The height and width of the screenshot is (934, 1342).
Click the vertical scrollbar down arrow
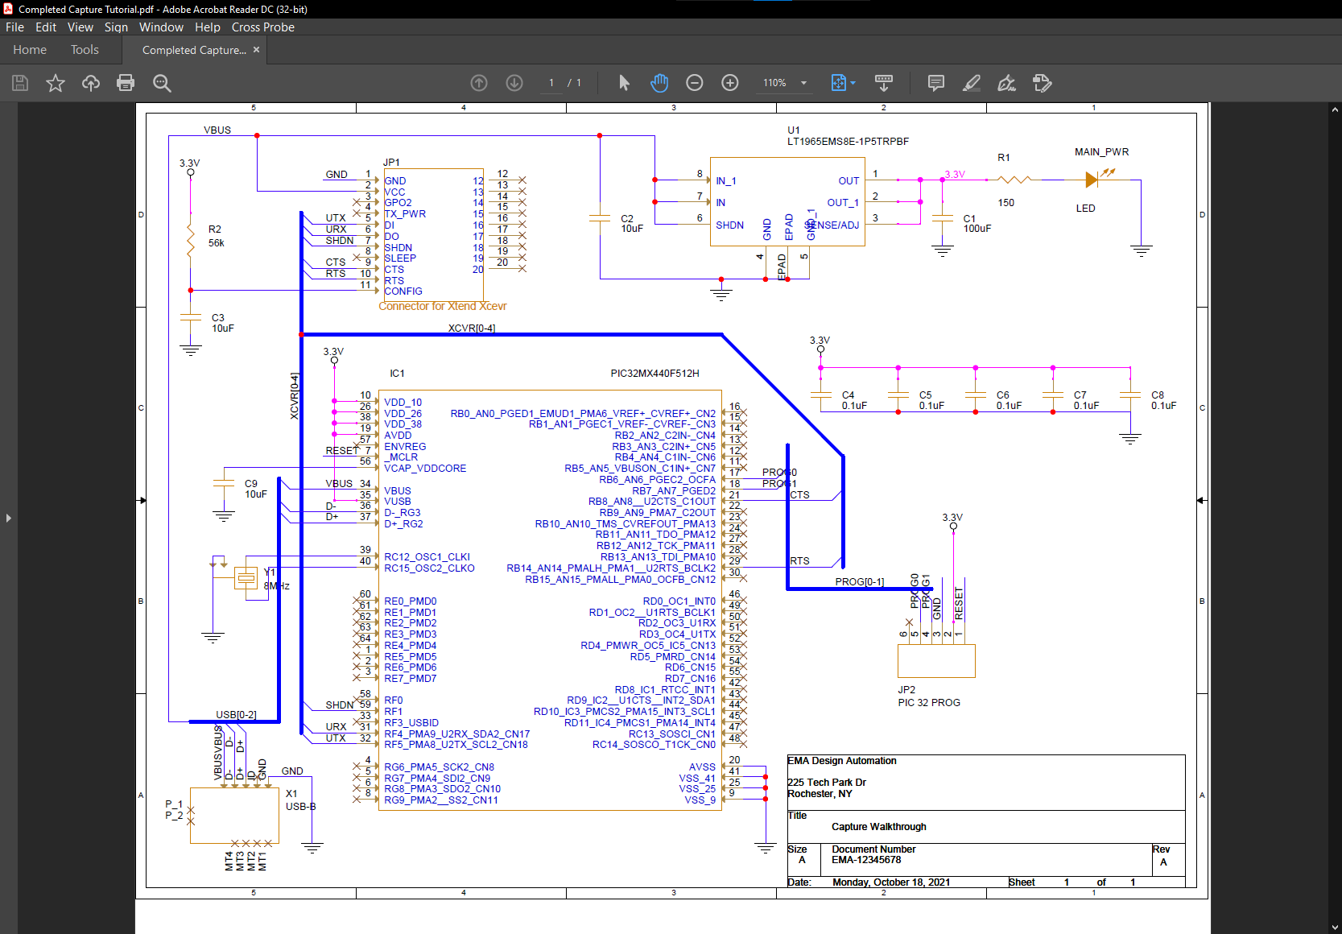[1336, 927]
